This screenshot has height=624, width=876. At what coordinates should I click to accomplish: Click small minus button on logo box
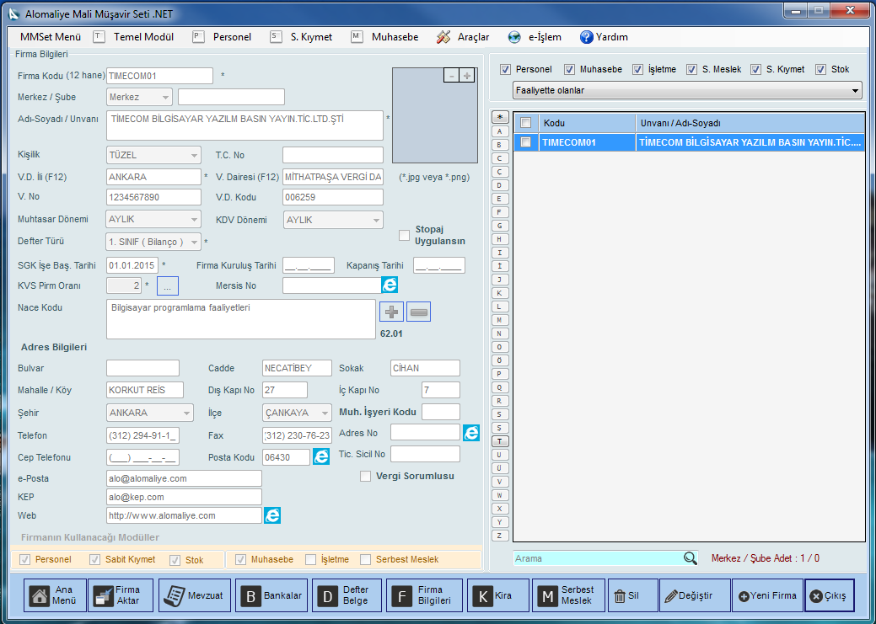pyautogui.click(x=452, y=75)
